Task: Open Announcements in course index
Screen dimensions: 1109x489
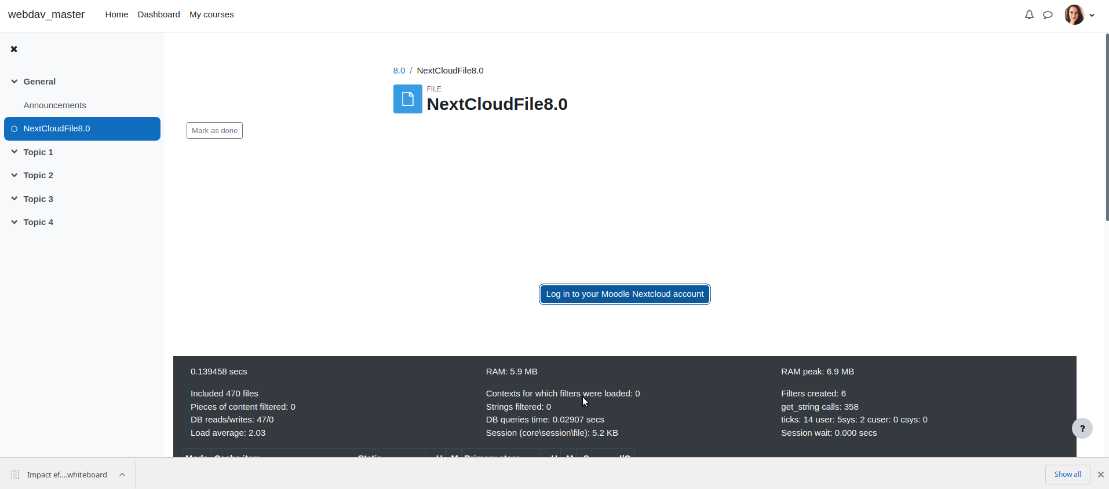Action: tap(54, 105)
